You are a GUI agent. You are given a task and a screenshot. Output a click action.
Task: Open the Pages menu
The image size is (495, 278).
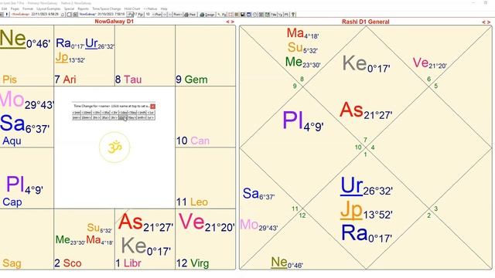point(15,8)
